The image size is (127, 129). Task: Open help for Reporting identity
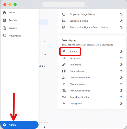121,97
